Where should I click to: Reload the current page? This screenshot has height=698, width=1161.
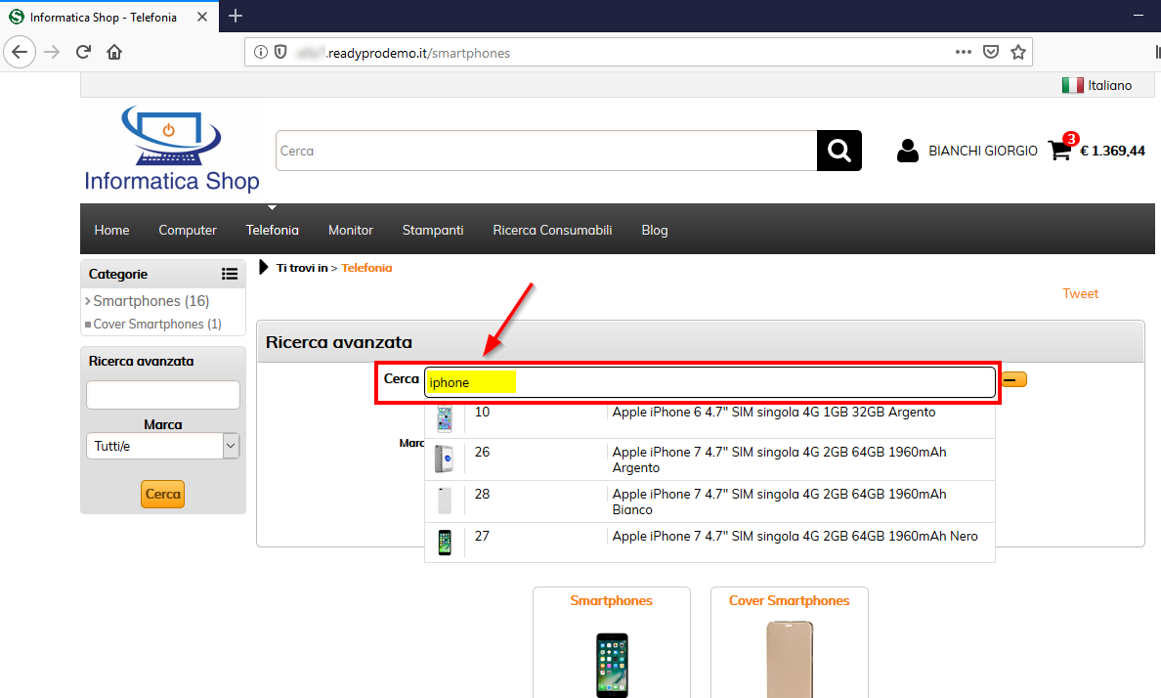(83, 52)
